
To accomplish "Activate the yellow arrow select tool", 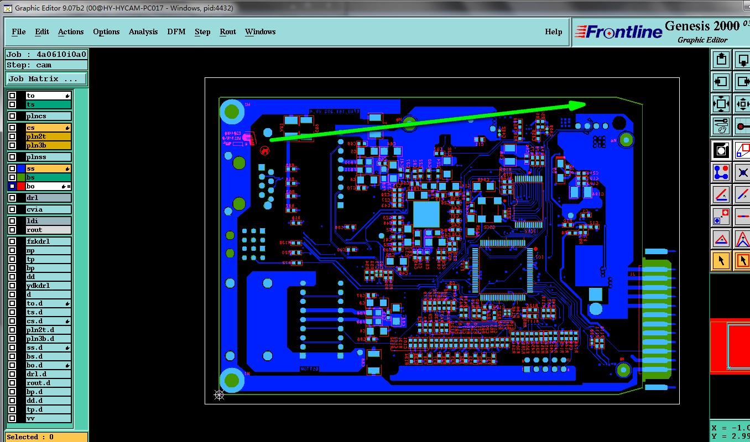I will 721,260.
